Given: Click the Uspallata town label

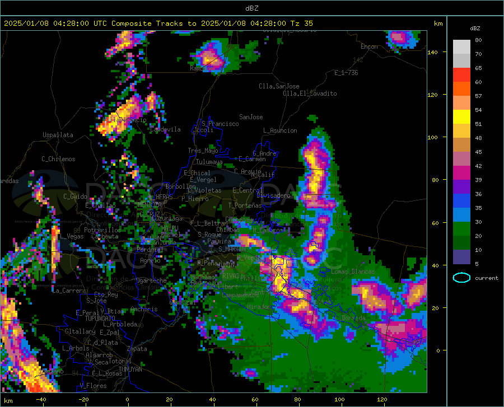Looking at the screenshot, I should 58,135.
